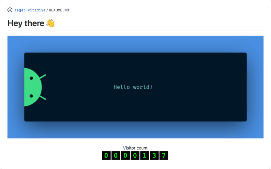Click the 'Visitor count' label
Screen dimensions: 271x169
135,148
